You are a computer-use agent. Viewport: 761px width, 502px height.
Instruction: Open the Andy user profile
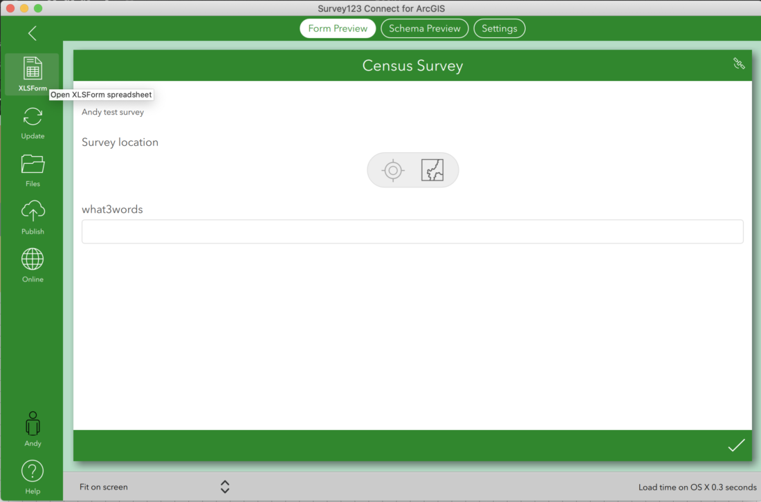(33, 429)
